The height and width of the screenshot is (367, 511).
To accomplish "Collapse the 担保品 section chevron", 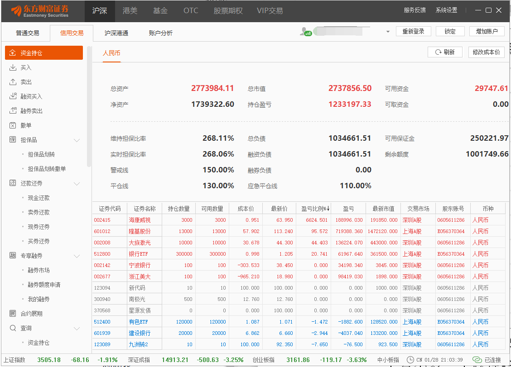I will [77, 140].
